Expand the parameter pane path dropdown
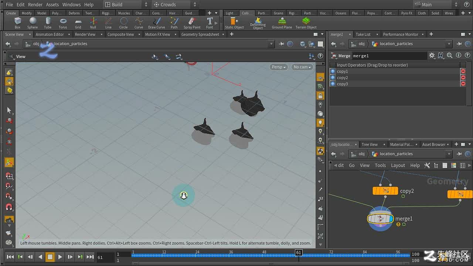Viewport: 473px width, 266px height. coord(449,44)
